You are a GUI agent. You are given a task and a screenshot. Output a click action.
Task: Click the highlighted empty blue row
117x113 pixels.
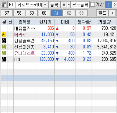tap(59, 78)
